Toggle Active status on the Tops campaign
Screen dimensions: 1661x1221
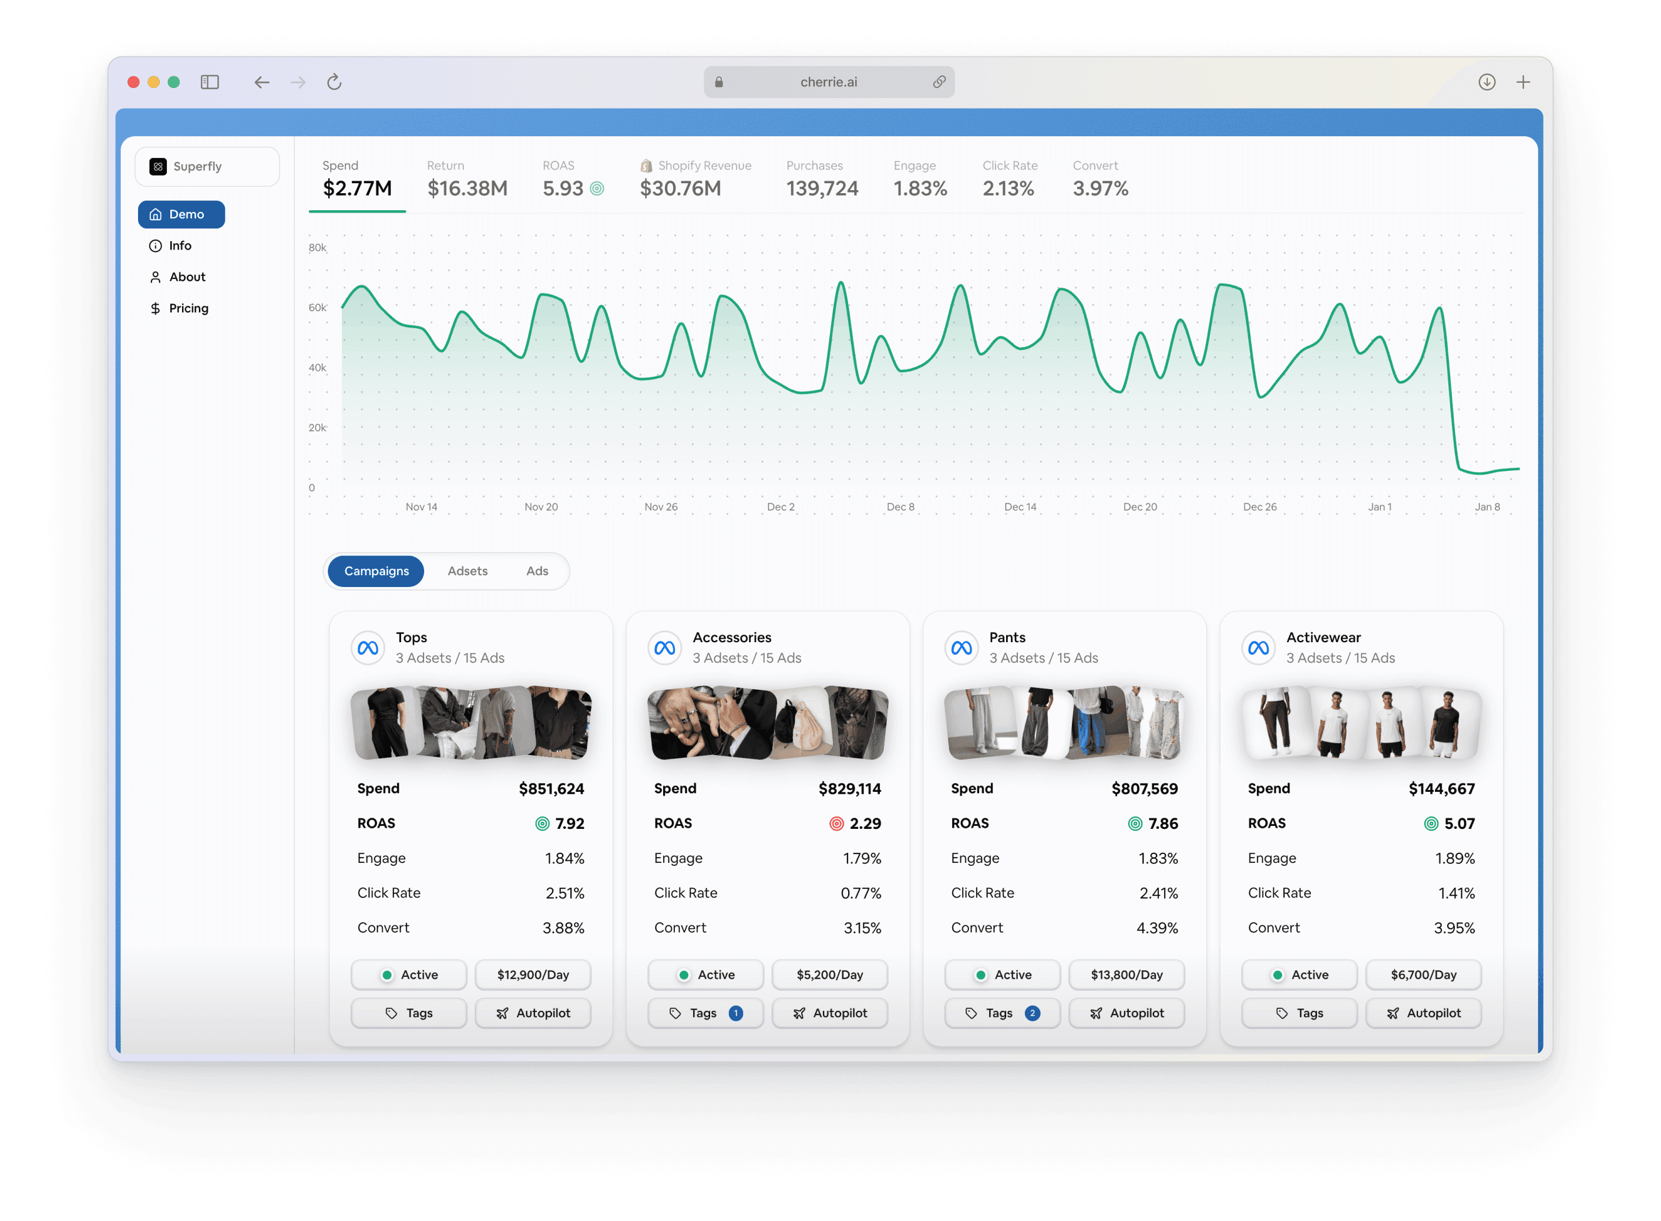409,975
